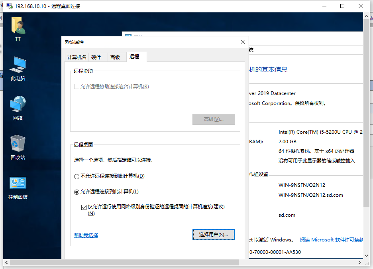373x269 pixels.
Task: Click the vertical scrollbar down arrow
Action: pos(366,256)
